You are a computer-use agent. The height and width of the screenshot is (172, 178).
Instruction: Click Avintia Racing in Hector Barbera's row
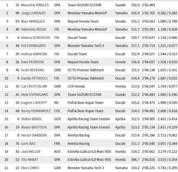click(79, 135)
